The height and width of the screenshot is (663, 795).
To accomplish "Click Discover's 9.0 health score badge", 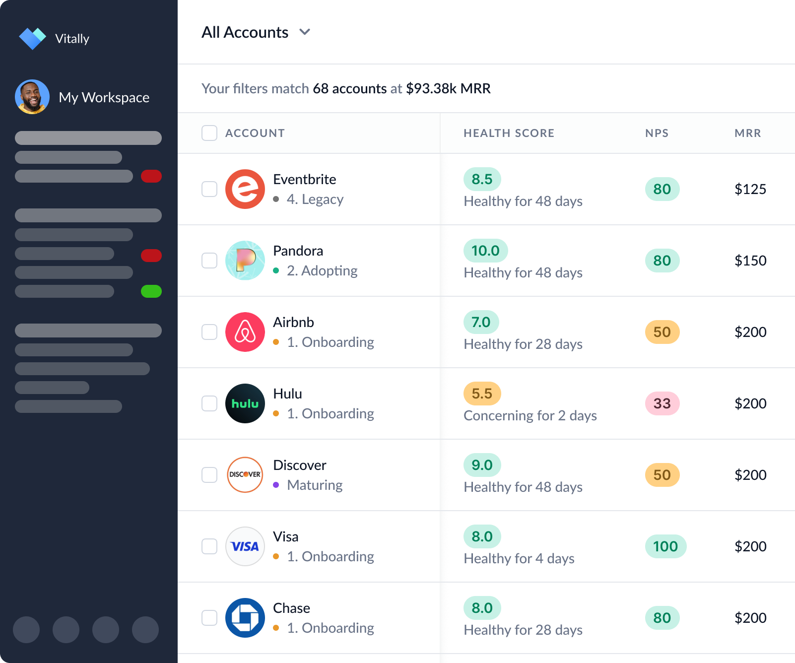I will 482,465.
